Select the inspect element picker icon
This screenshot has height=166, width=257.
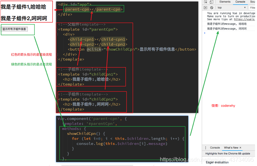coord(206,2)
